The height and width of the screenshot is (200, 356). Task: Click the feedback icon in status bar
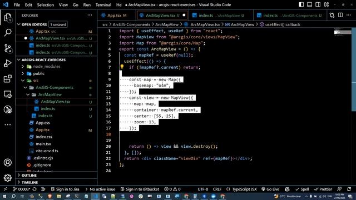(x=339, y=189)
